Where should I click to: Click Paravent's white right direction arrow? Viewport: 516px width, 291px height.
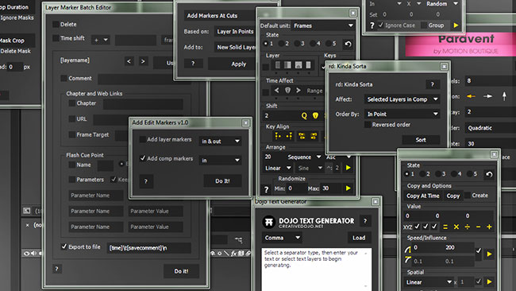(487, 96)
